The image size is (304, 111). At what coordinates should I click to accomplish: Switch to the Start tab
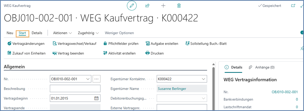pyautogui.click(x=22, y=33)
